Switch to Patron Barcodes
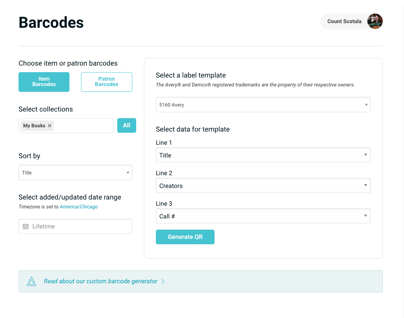This screenshot has height=318, width=404. (106, 82)
